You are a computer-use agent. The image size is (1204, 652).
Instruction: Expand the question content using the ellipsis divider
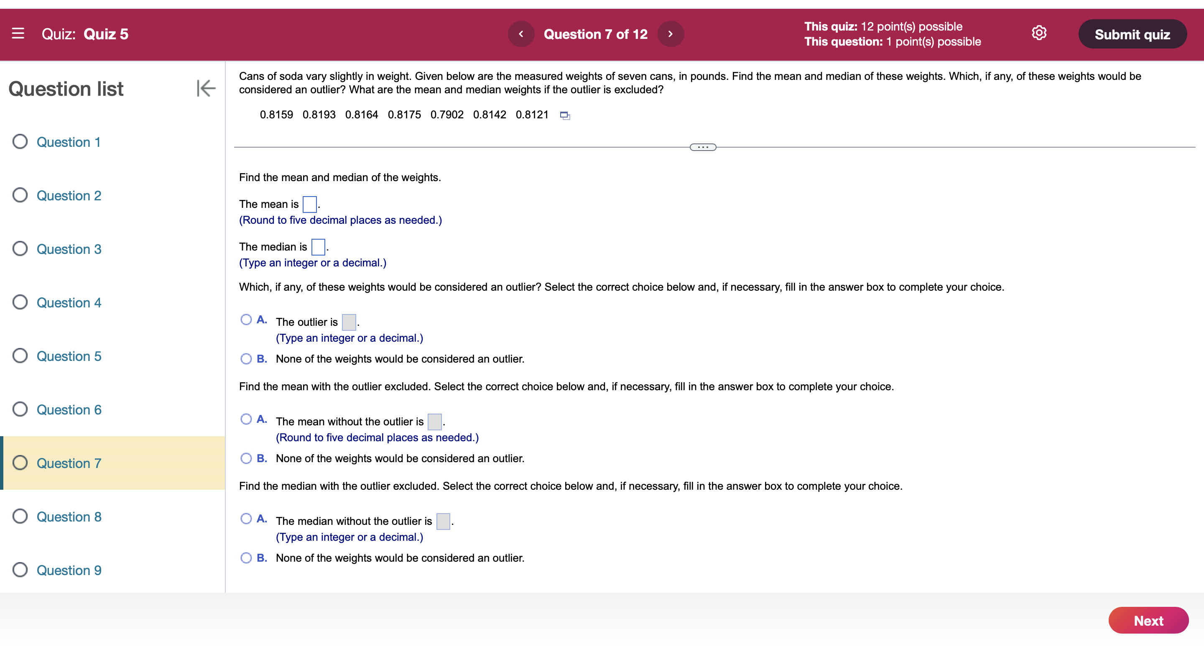pyautogui.click(x=702, y=147)
